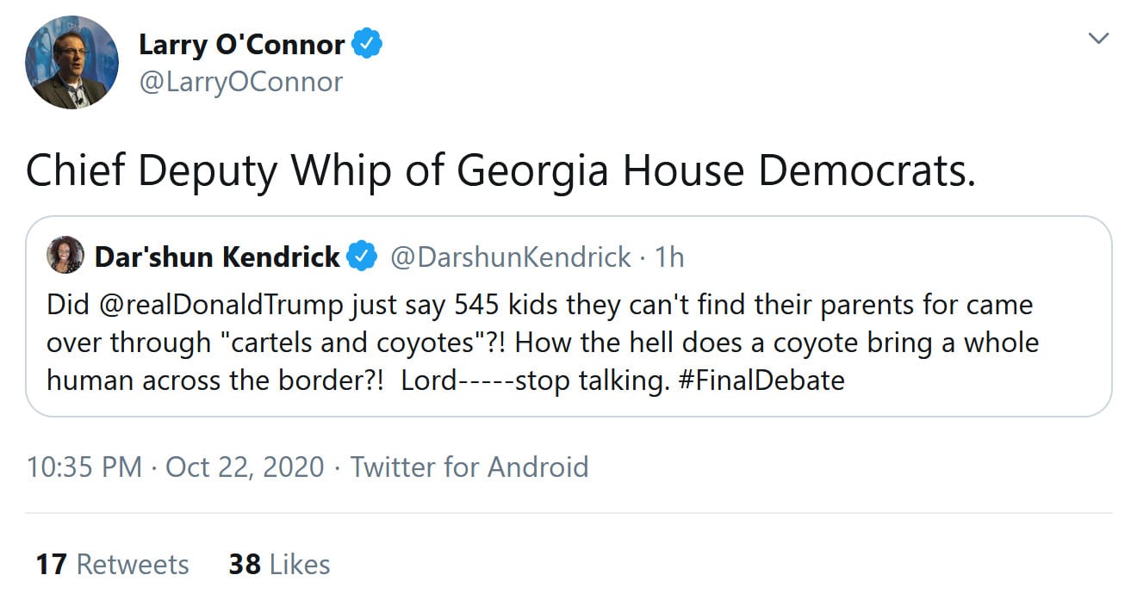Click the "Lord-----stop talking" phrase

535,380
